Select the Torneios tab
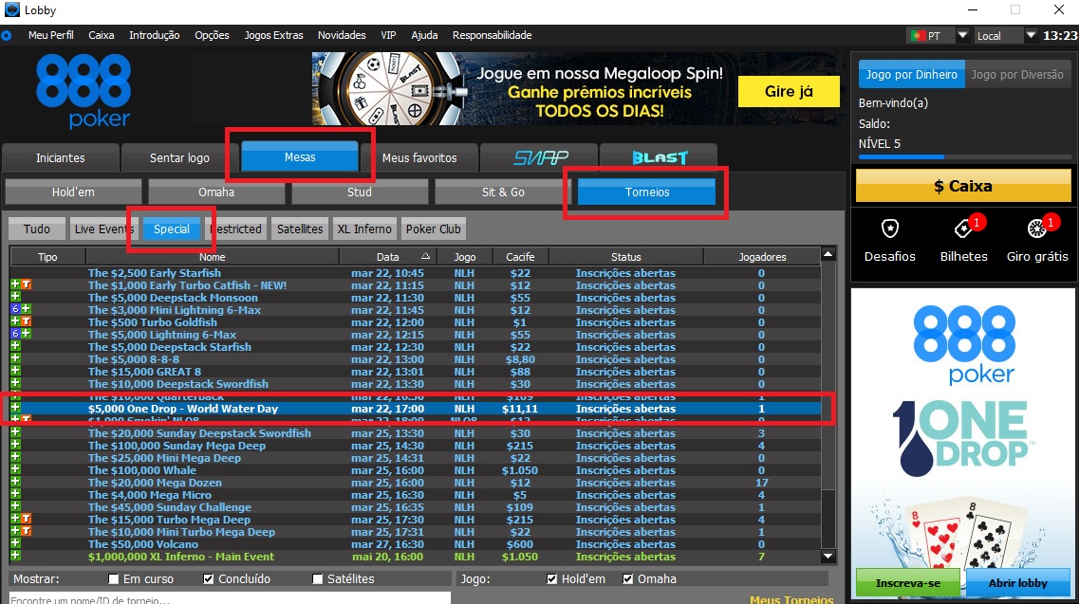1079x604 pixels. click(647, 192)
